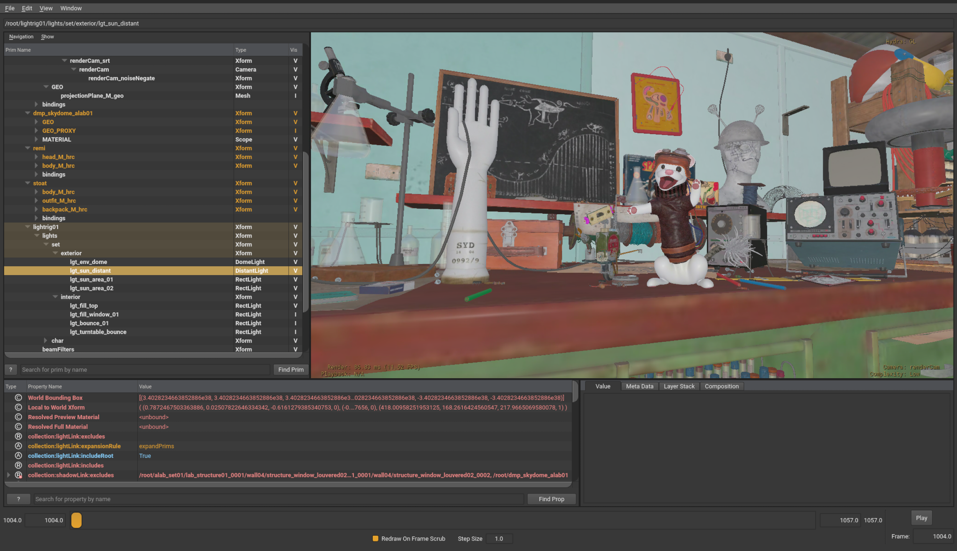Expand the char prim in tree
The image size is (957, 551).
pos(46,341)
